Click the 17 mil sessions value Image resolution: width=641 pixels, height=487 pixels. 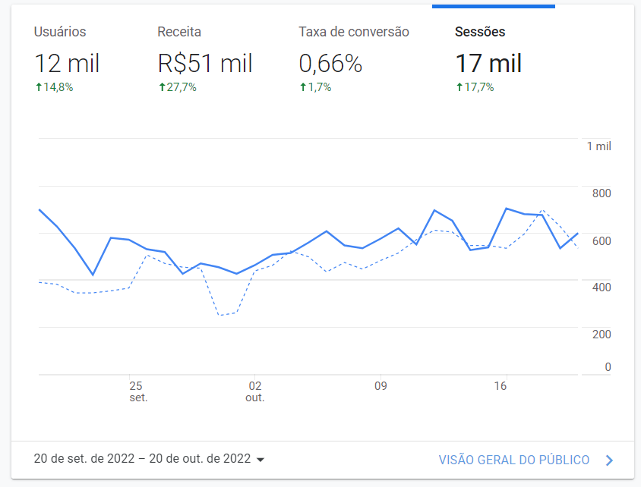(488, 63)
